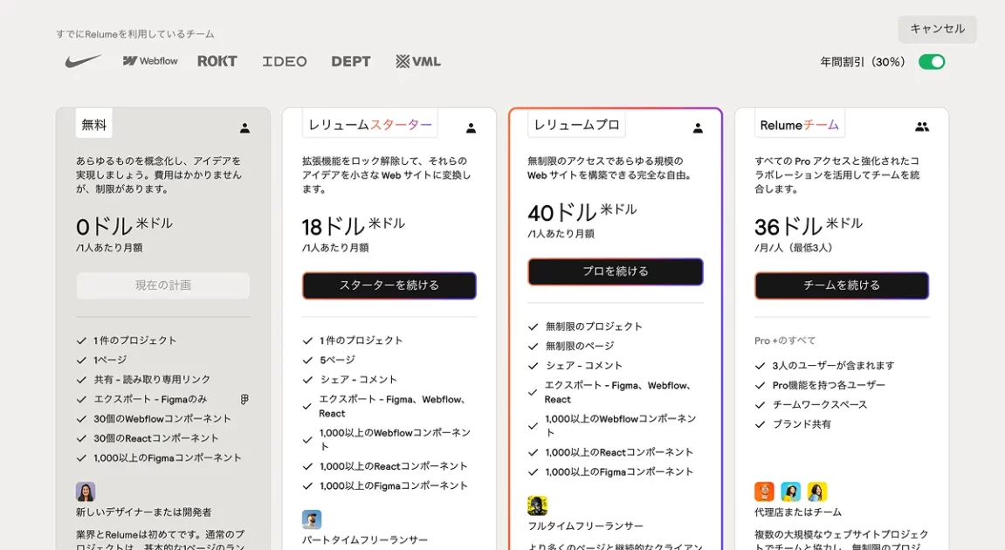
Task: Select the 無料 plan title label
Action: (x=94, y=124)
